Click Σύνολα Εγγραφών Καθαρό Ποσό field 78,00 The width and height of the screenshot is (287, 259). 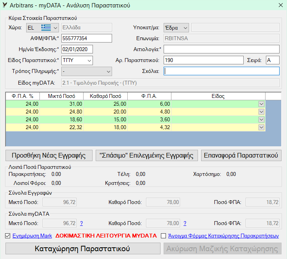coord(163,202)
